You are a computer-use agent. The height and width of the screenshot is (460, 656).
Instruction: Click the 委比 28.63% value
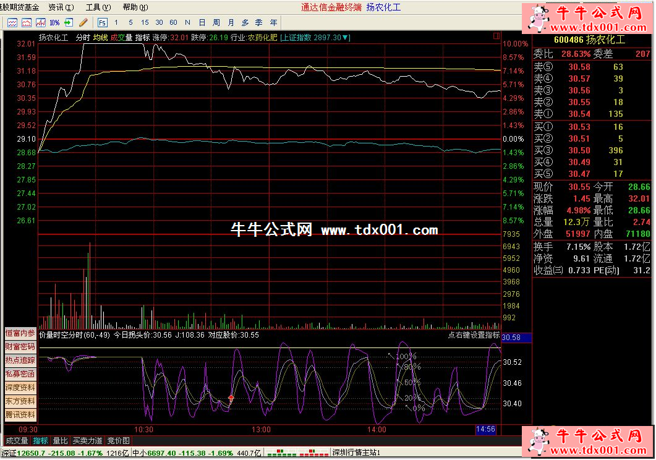click(x=576, y=54)
